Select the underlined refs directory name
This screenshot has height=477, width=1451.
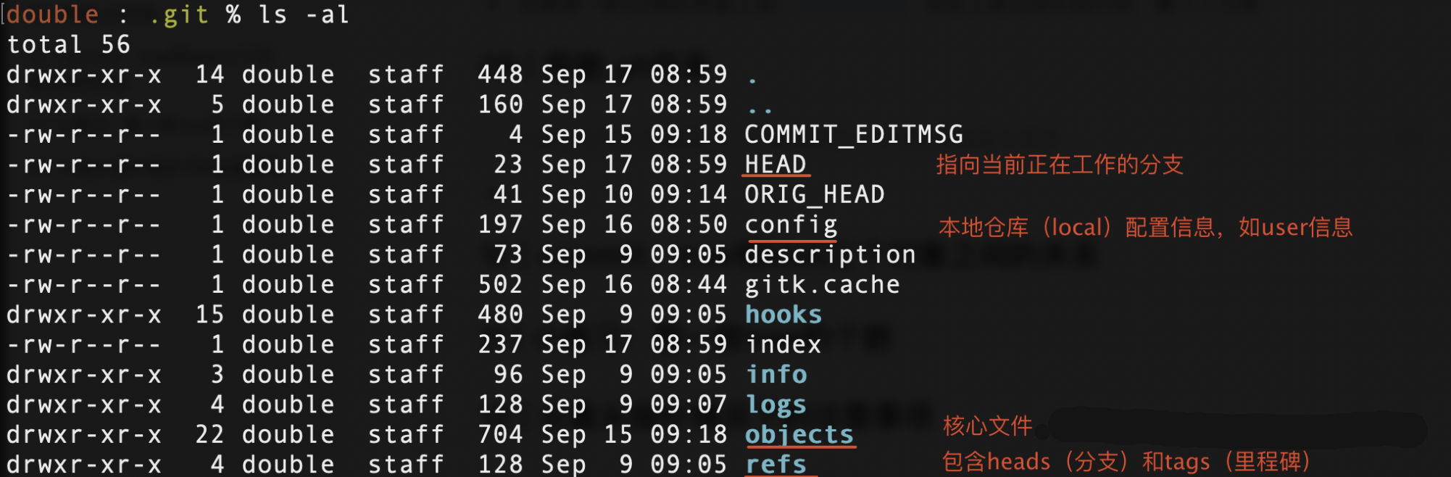click(x=776, y=465)
